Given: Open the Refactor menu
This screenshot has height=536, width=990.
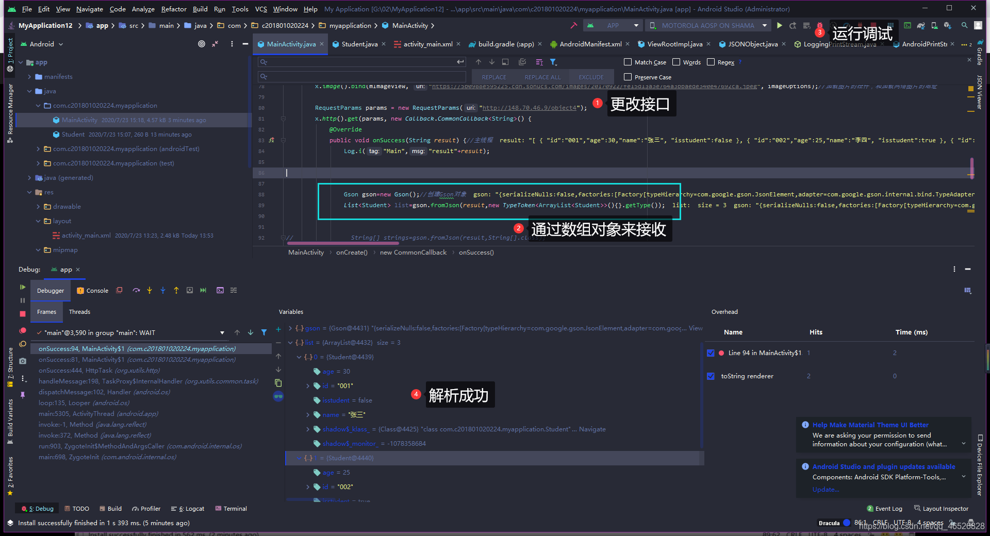Looking at the screenshot, I should pyautogui.click(x=174, y=9).
